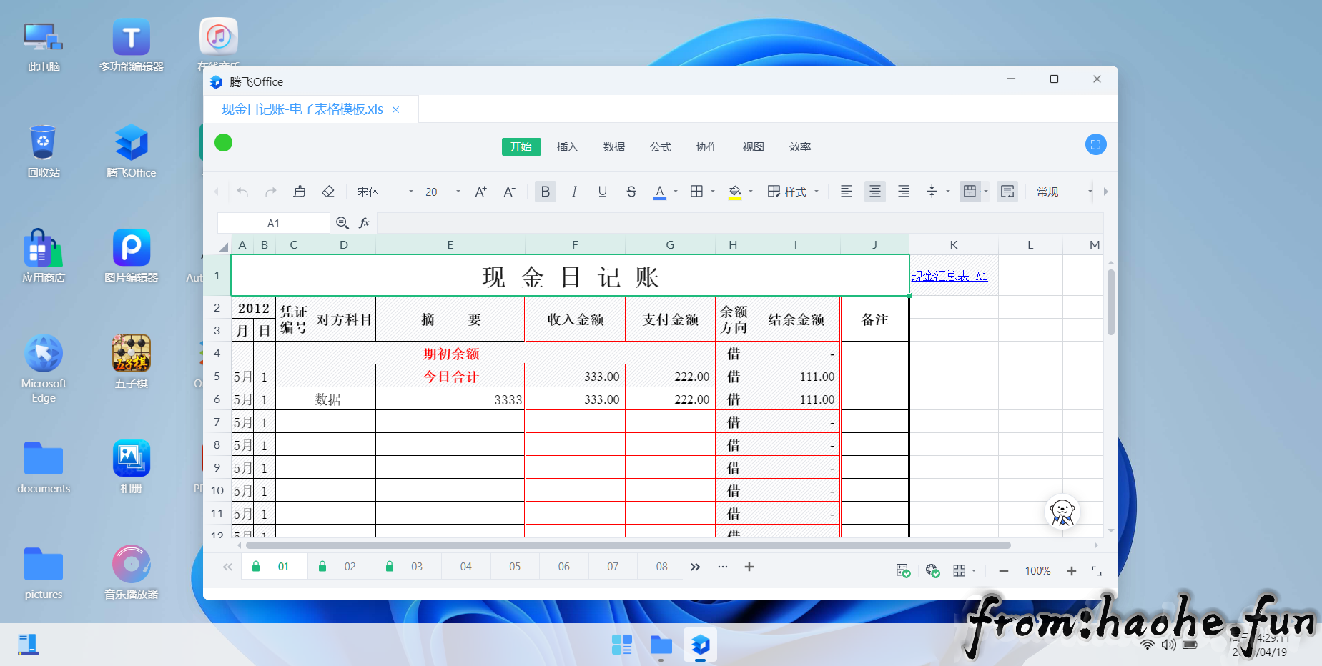Open the 公式 ribbon tab
This screenshot has width=1322, height=666.
(660, 146)
